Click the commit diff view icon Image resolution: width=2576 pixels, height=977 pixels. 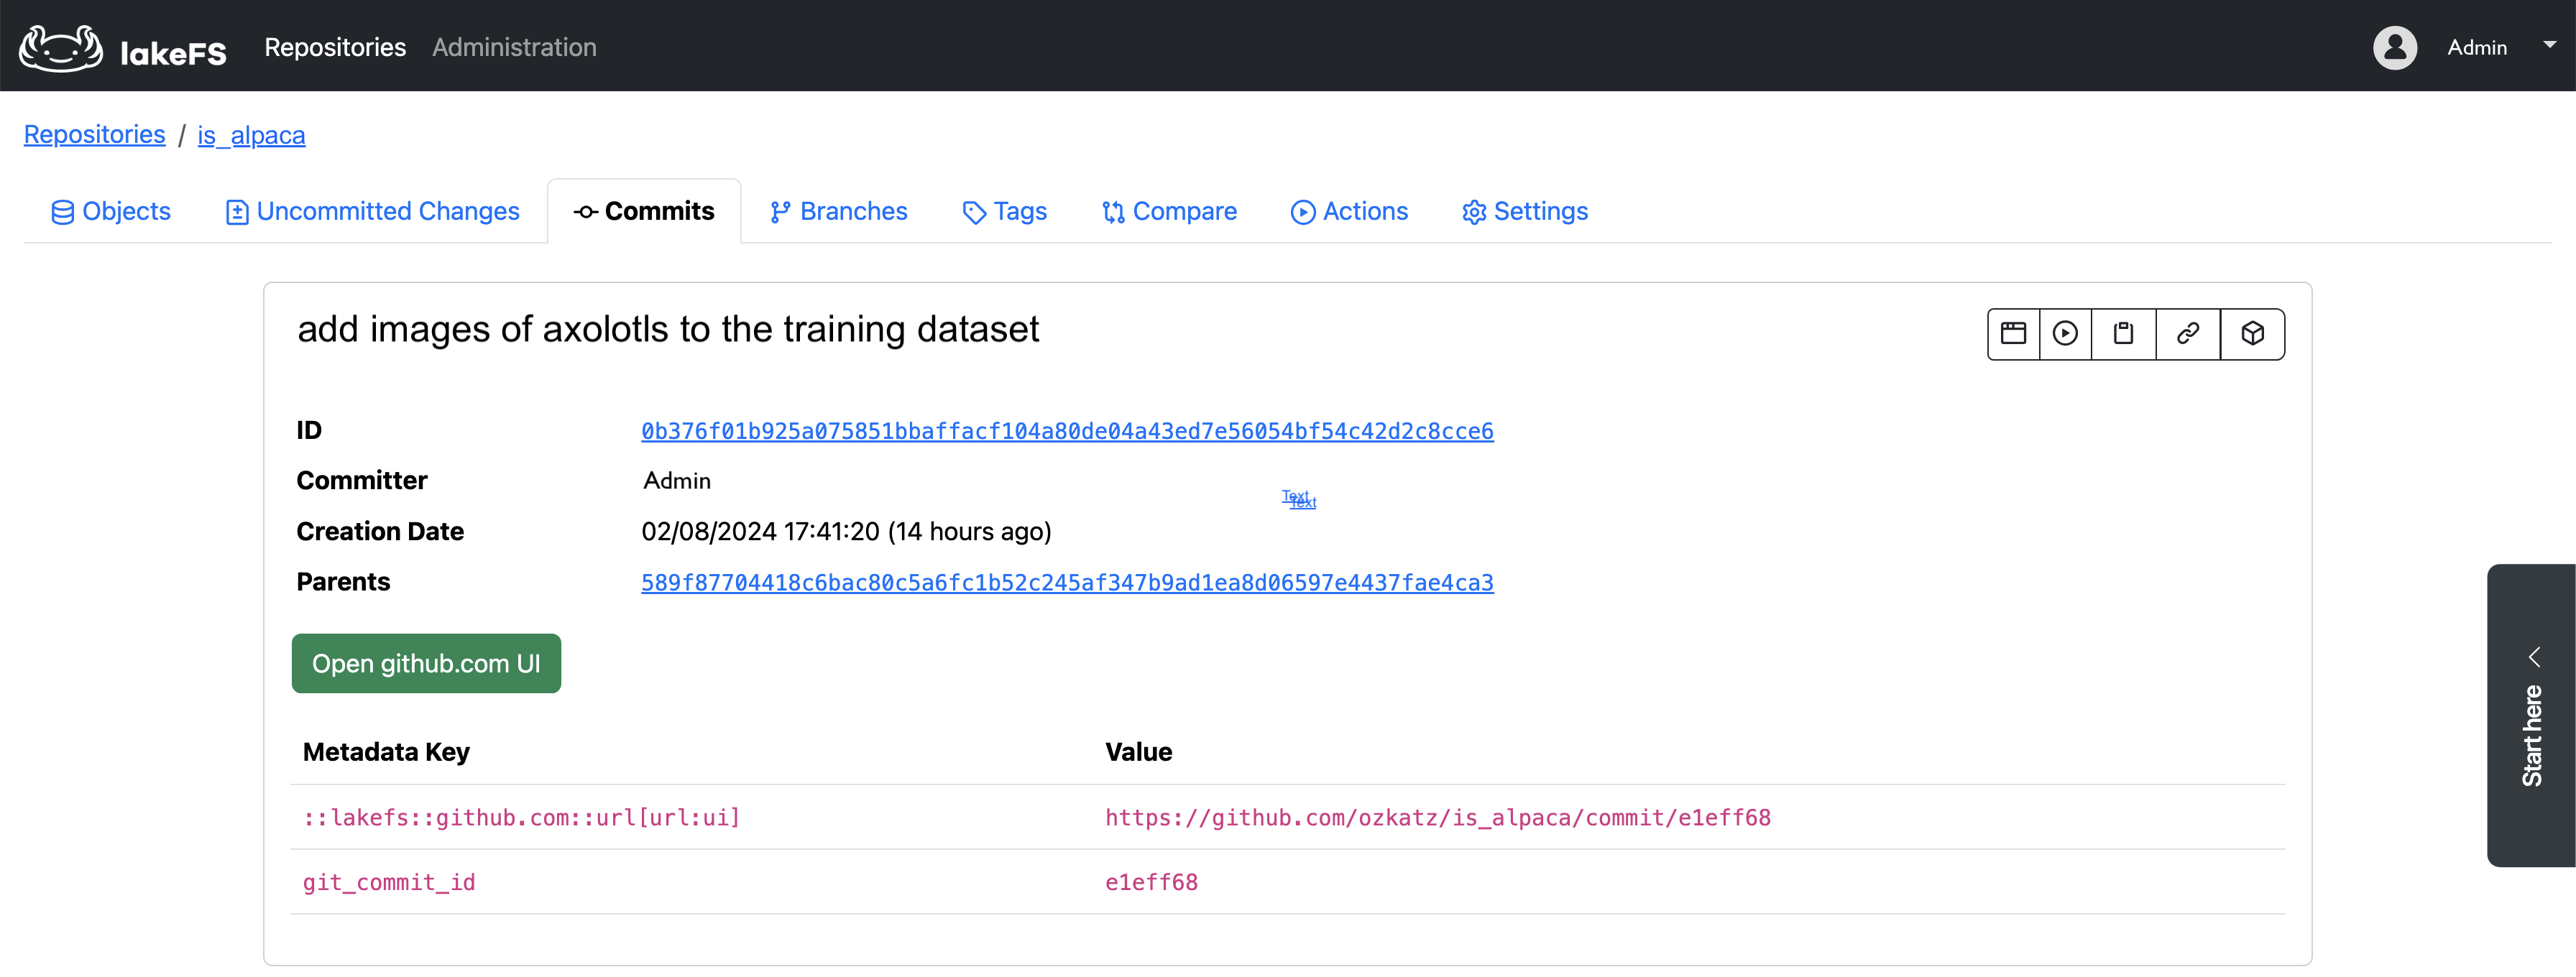[2012, 333]
